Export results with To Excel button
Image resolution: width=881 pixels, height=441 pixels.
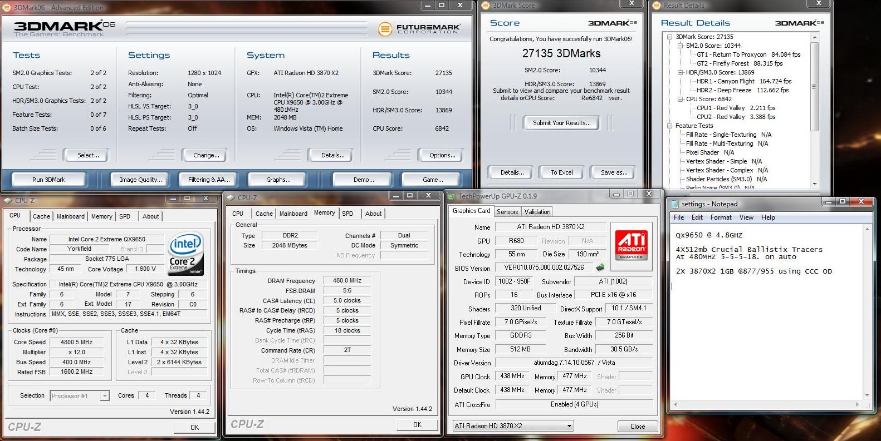click(561, 172)
